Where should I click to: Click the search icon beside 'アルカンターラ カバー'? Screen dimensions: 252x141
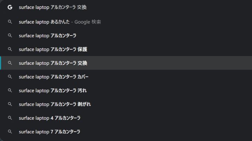(10, 77)
